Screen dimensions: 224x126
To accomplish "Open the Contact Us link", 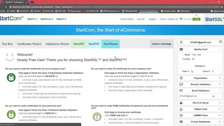I will (x=173, y=19).
